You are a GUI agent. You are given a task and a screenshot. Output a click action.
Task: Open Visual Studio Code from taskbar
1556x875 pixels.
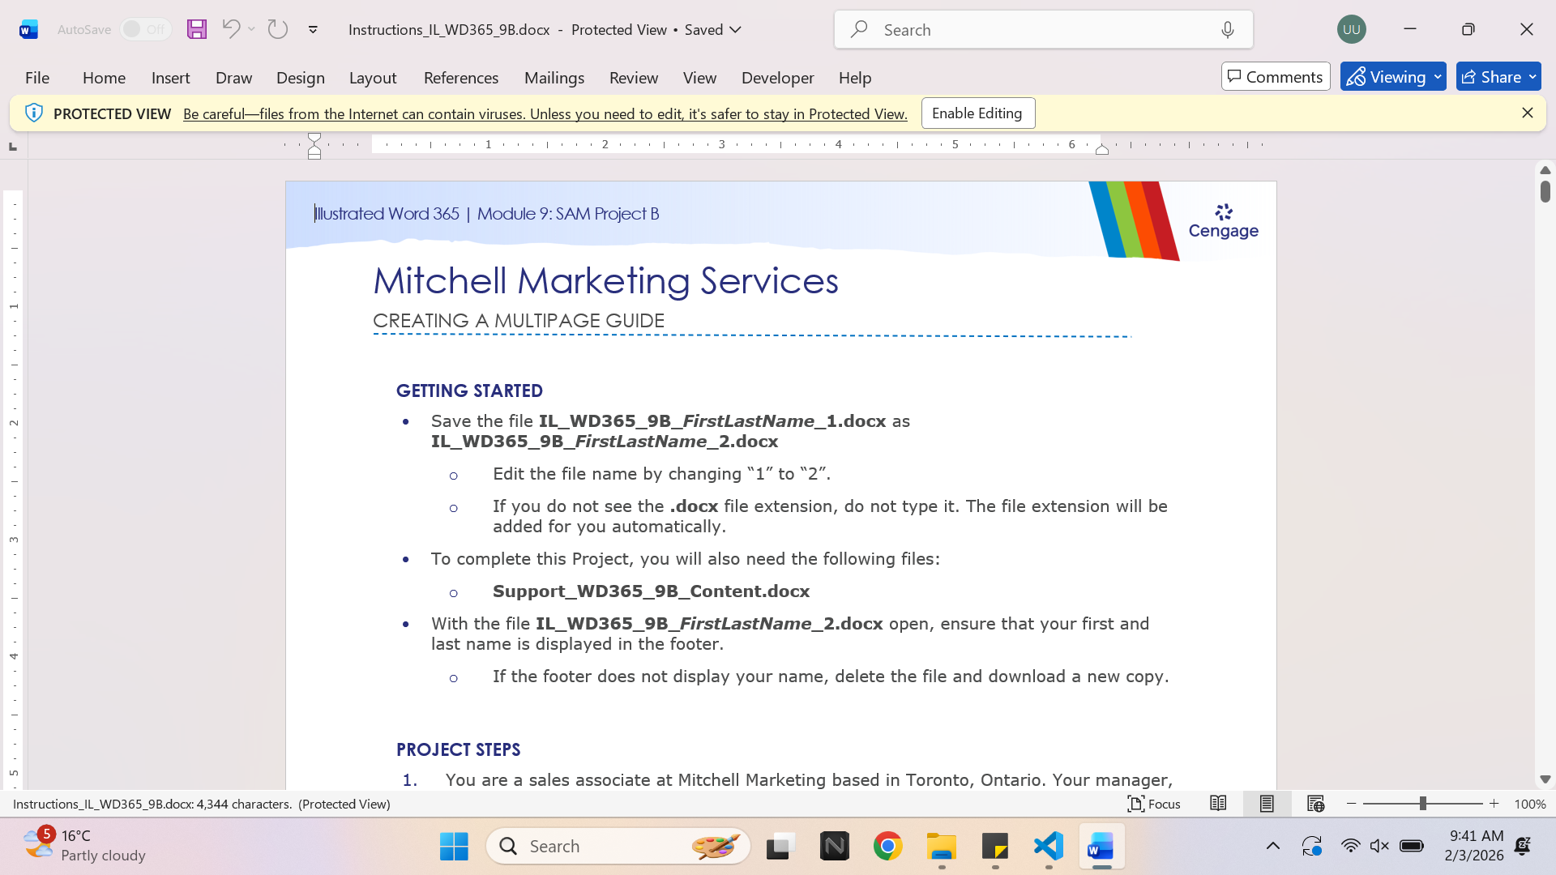[x=1049, y=847]
